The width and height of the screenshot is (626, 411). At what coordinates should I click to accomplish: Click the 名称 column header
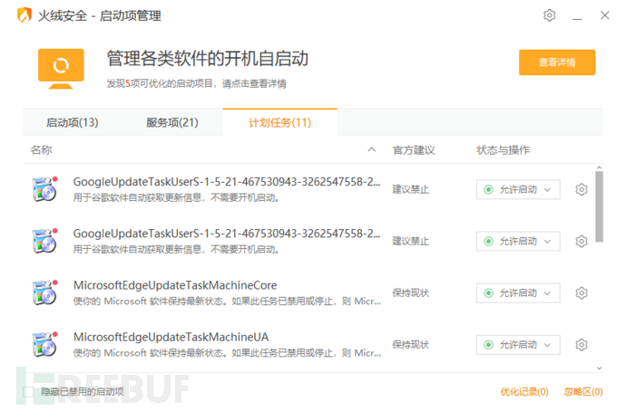click(41, 150)
